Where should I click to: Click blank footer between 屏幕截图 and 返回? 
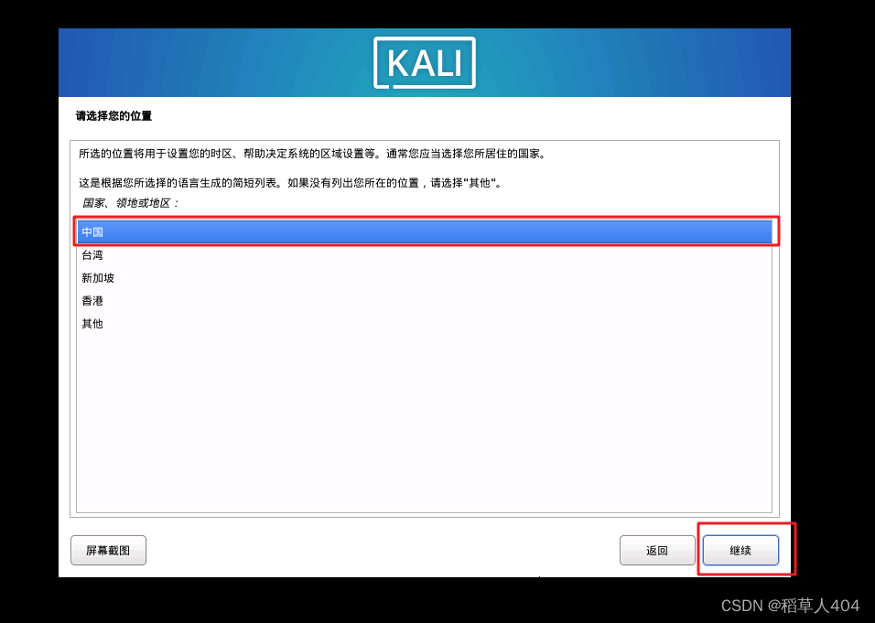[383, 551]
